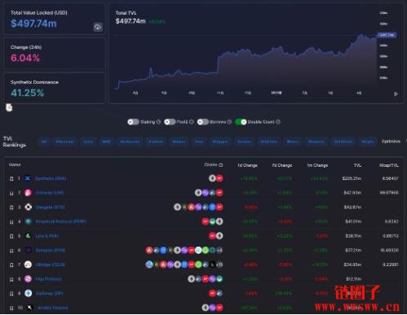Bookmark the Uniswap row
Viewport: 407px width, 315px height.
tap(11, 193)
